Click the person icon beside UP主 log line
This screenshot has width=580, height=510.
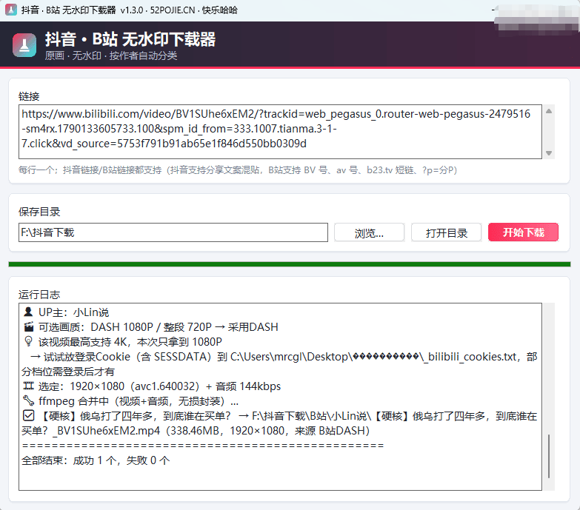coord(28,312)
